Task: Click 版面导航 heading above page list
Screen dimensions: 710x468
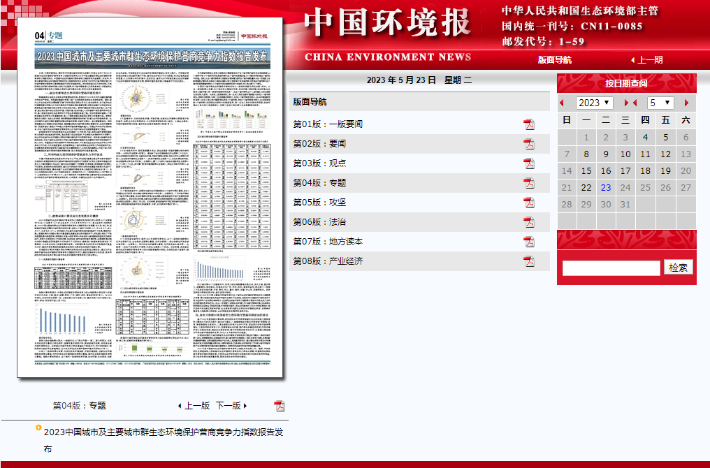Action: [x=310, y=102]
